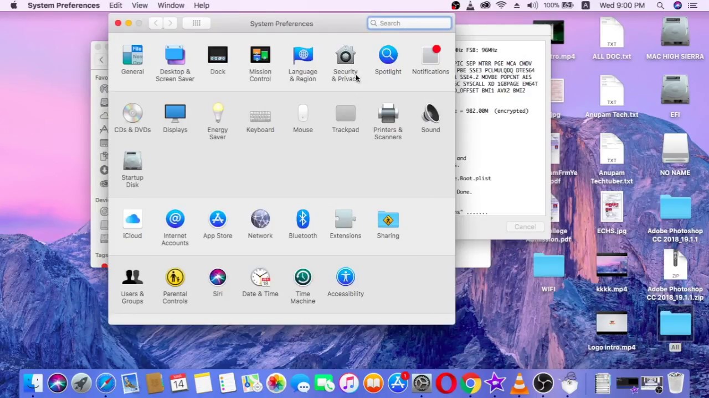Open the View menu
The width and height of the screenshot is (709, 398).
pyautogui.click(x=140, y=6)
